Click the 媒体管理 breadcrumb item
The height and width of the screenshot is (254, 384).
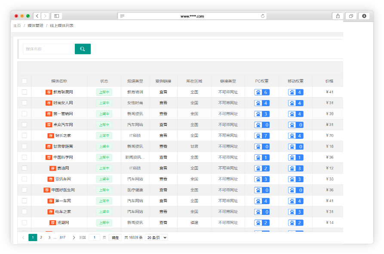pos(35,26)
